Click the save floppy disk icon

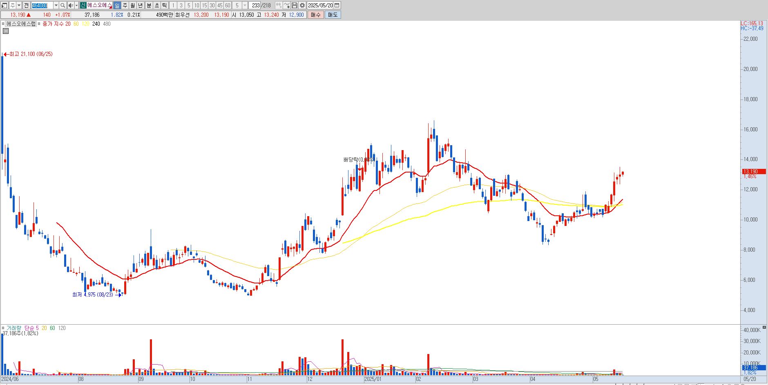tap(294, 5)
